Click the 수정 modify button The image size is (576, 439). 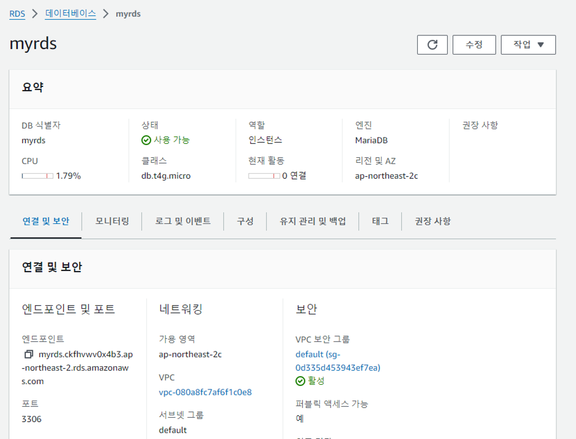474,45
